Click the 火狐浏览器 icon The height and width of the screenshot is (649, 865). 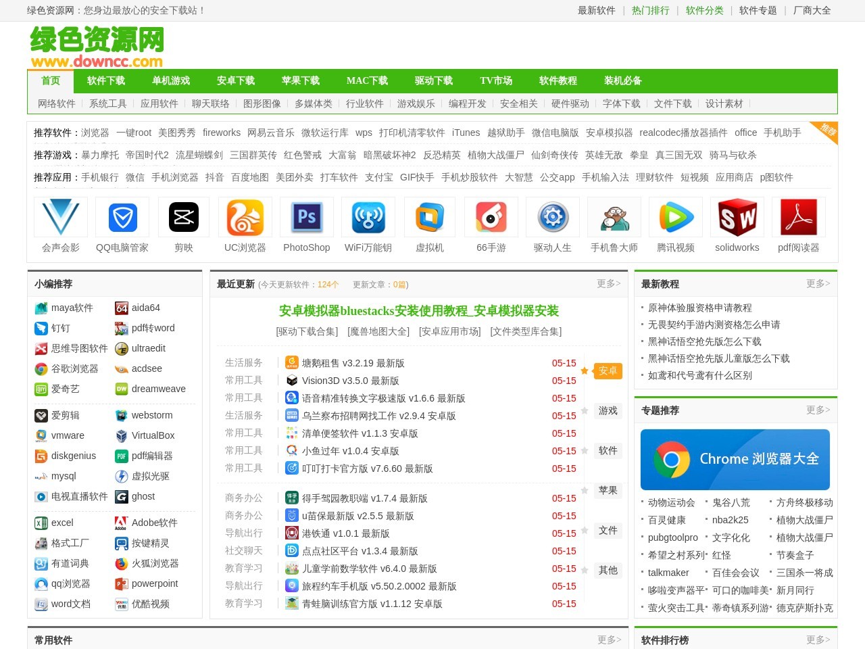[x=122, y=564]
